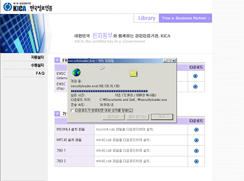The height and width of the screenshot is (181, 244).
Task: Click the download icon for EWSC Internet row
Action: pyautogui.click(x=195, y=76)
